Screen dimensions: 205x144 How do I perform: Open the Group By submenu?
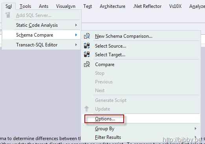point(141,129)
